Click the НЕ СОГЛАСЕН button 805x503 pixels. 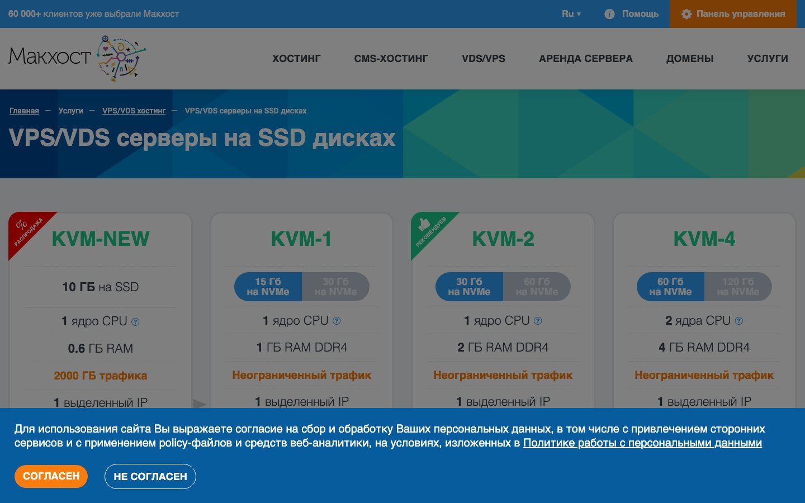click(150, 476)
